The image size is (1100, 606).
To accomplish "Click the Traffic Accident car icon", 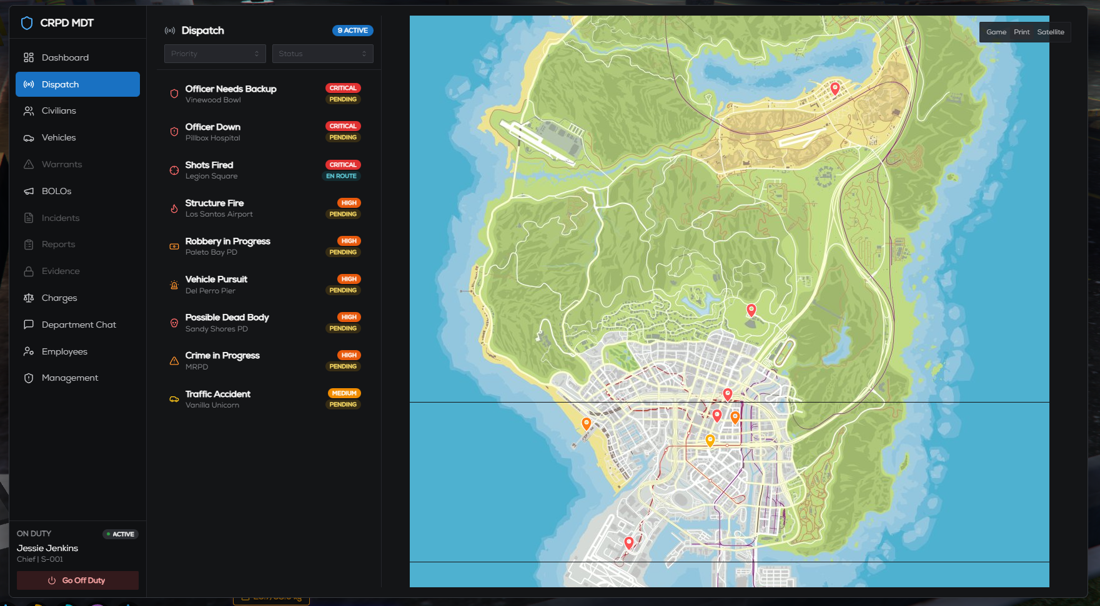I will click(174, 399).
